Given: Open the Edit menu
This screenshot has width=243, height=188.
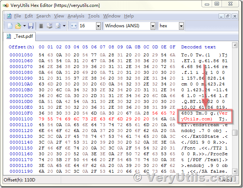Looking at the screenshot, I should 29,16.
